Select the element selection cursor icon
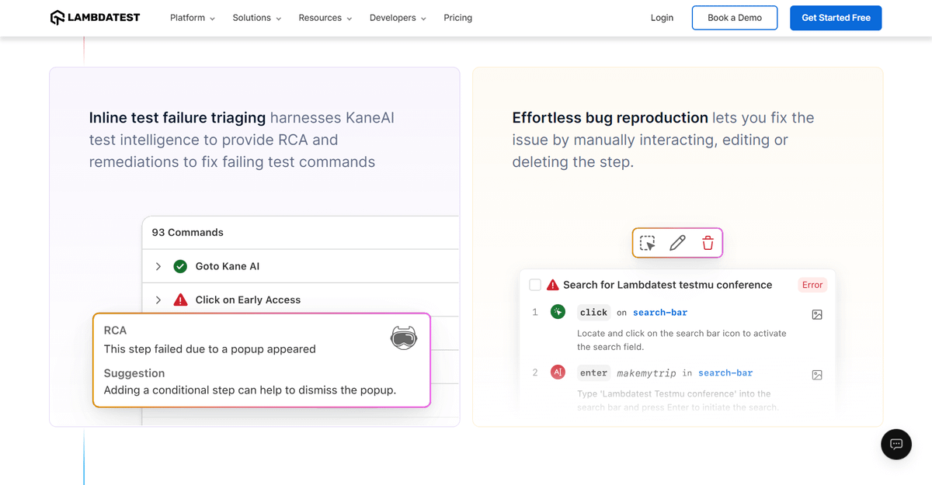 tap(647, 243)
